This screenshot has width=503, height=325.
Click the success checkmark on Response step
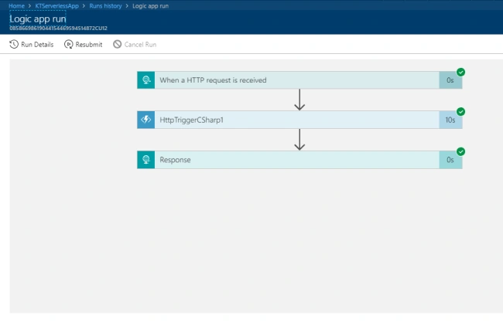pyautogui.click(x=460, y=151)
